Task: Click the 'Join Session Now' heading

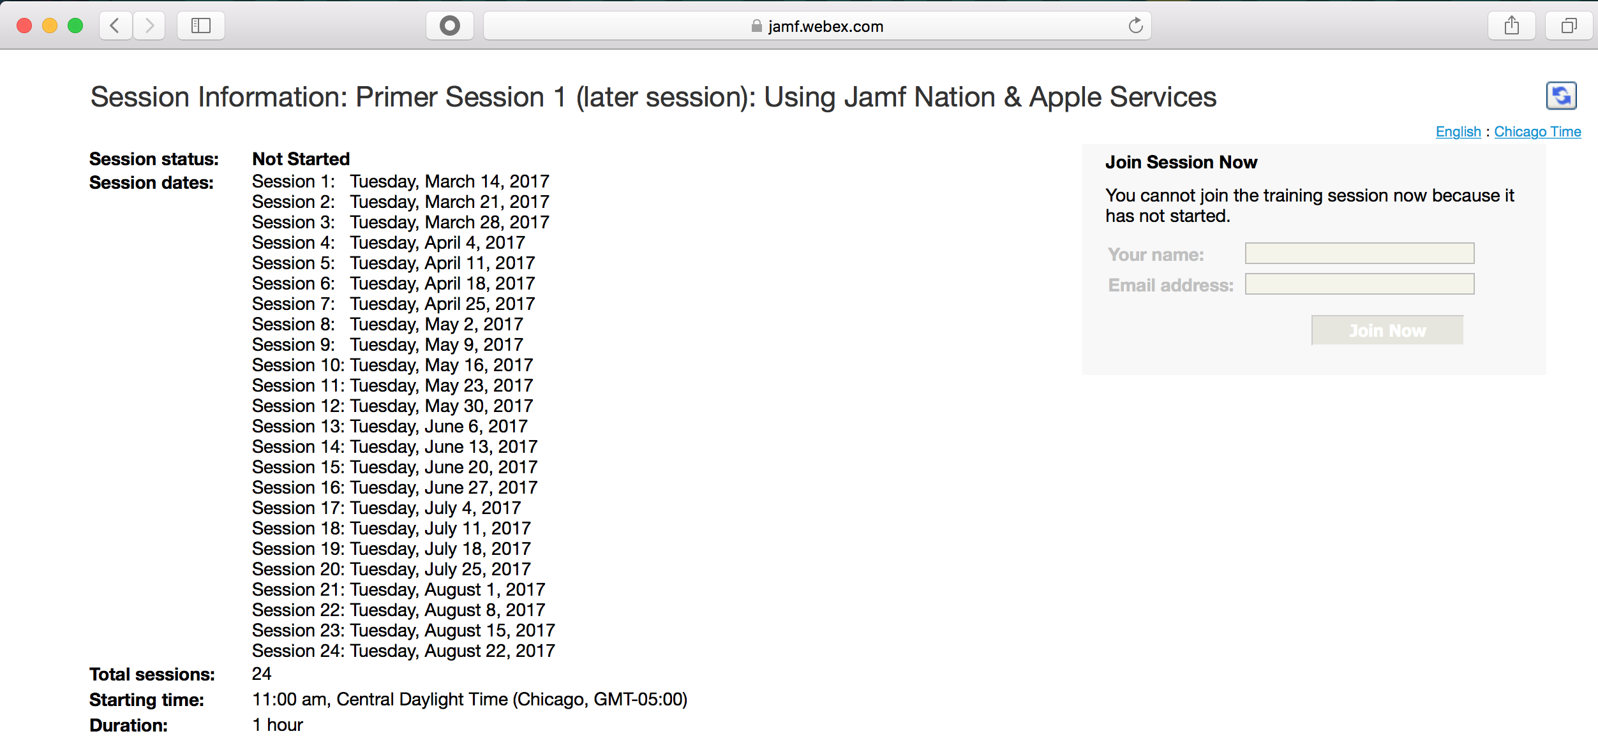Action: coord(1181,162)
